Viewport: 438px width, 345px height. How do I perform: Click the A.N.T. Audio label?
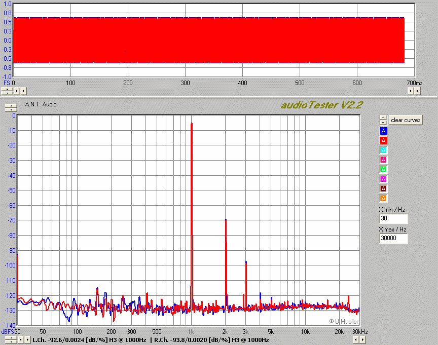pos(41,104)
